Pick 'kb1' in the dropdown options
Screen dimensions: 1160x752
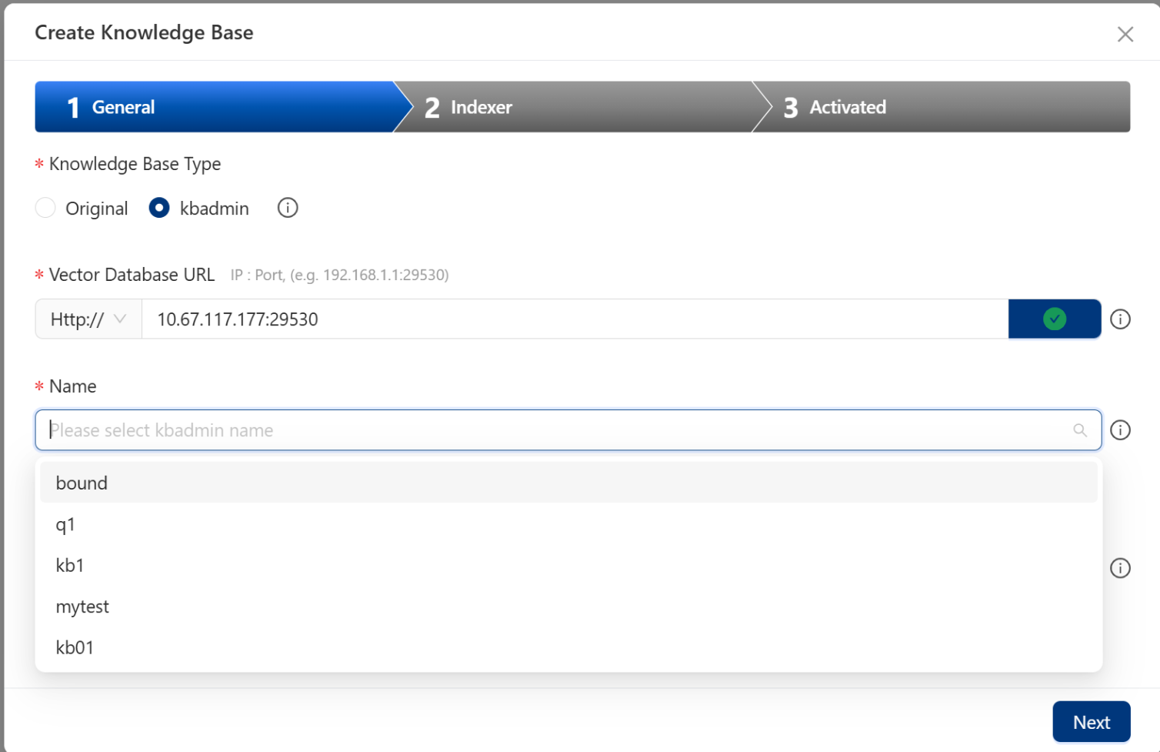pos(70,566)
